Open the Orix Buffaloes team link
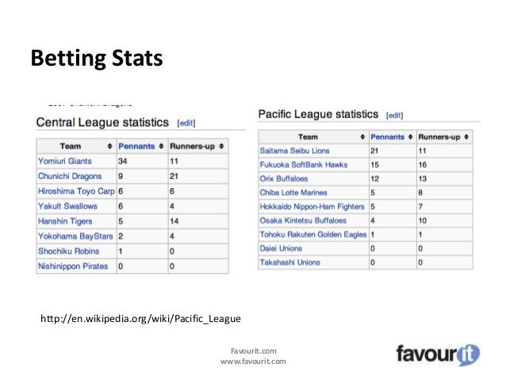The image size is (506, 379). [x=284, y=178]
